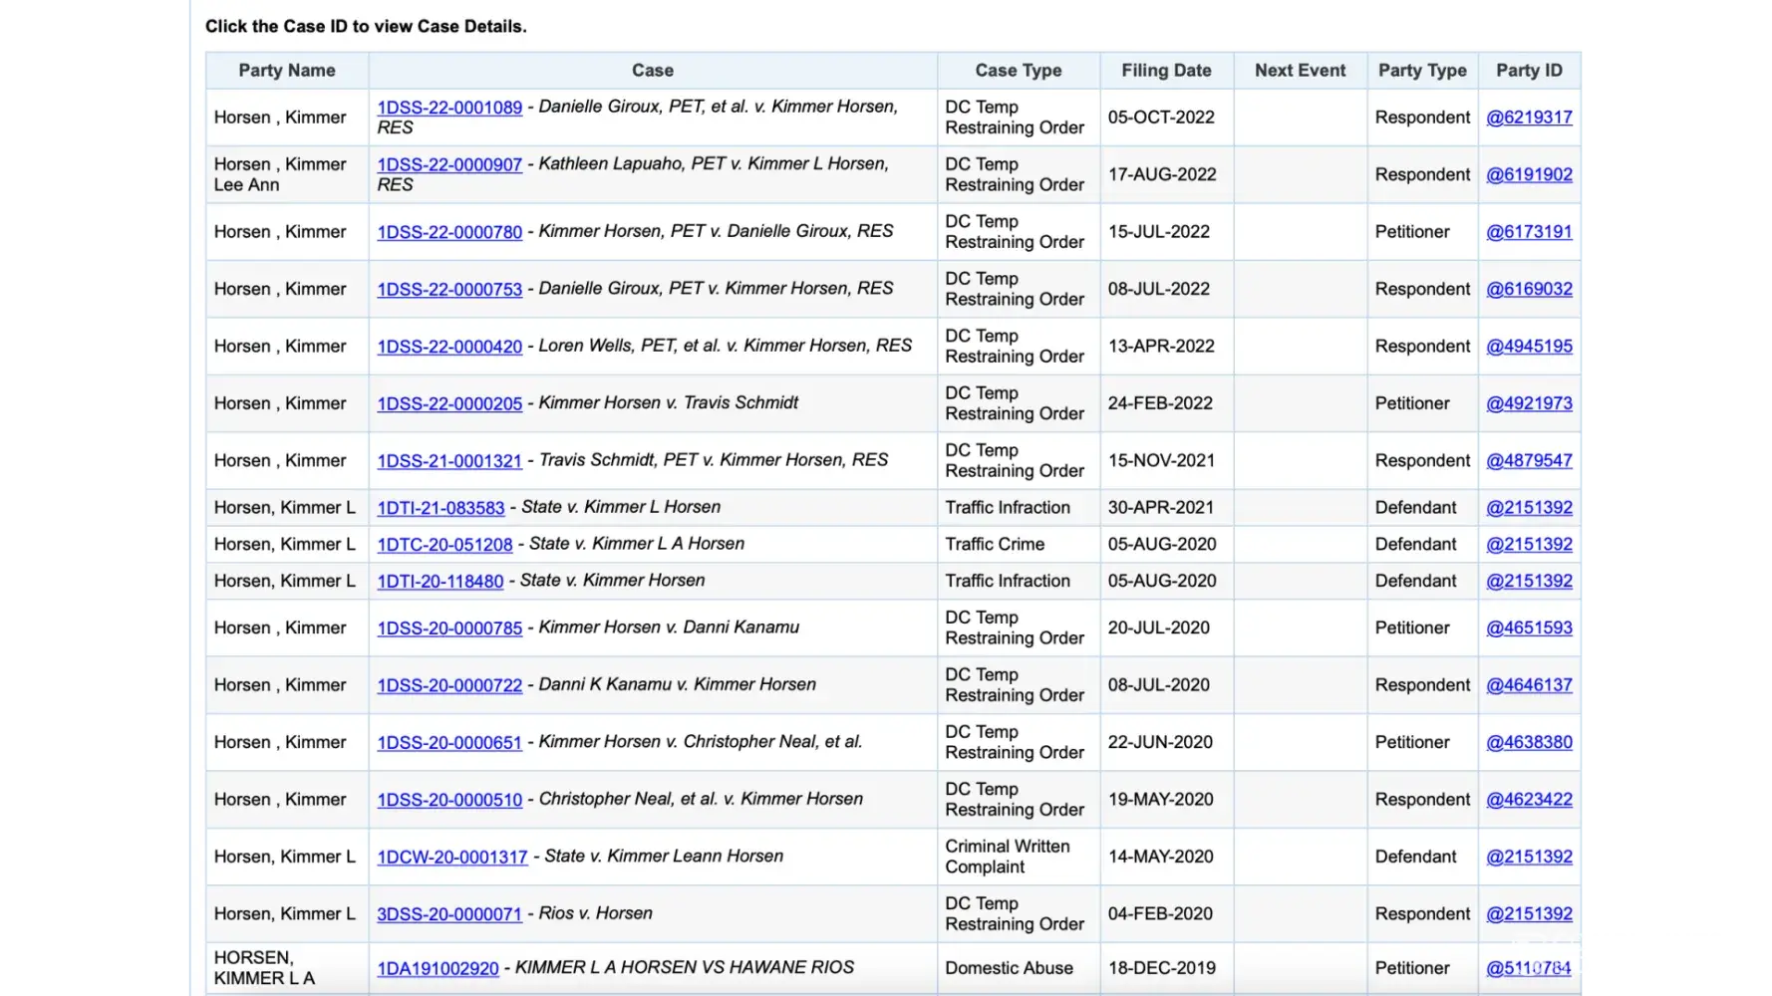1772x996 pixels.
Task: Click case 1DSS-20-0000785 link
Action: click(x=448, y=628)
